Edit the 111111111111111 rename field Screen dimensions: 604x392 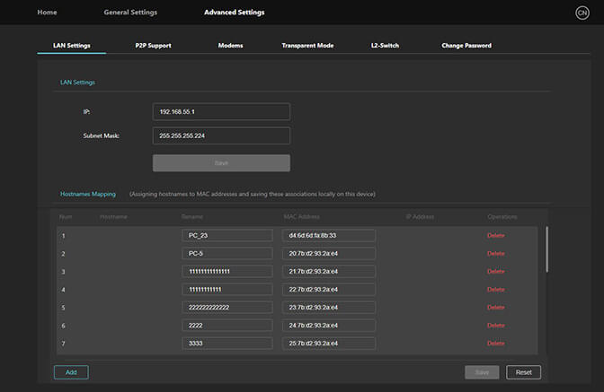tap(227, 271)
